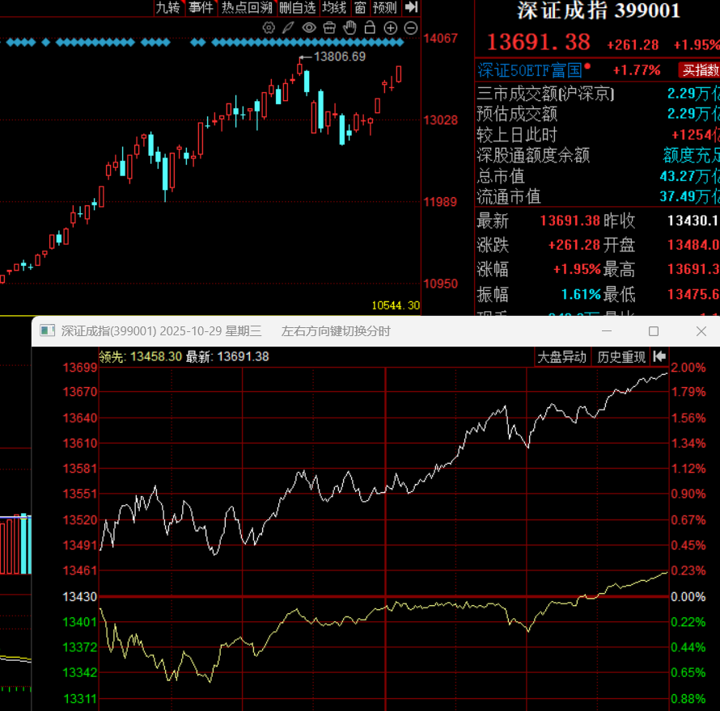720x711 pixels.
Task: Open 深证50ETF富国 link
Action: coord(530,70)
